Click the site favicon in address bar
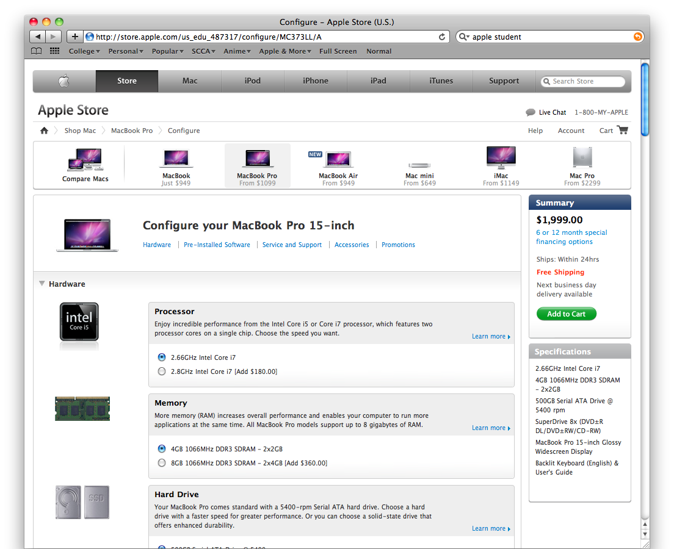This screenshot has width=674, height=549. pyautogui.click(x=89, y=37)
